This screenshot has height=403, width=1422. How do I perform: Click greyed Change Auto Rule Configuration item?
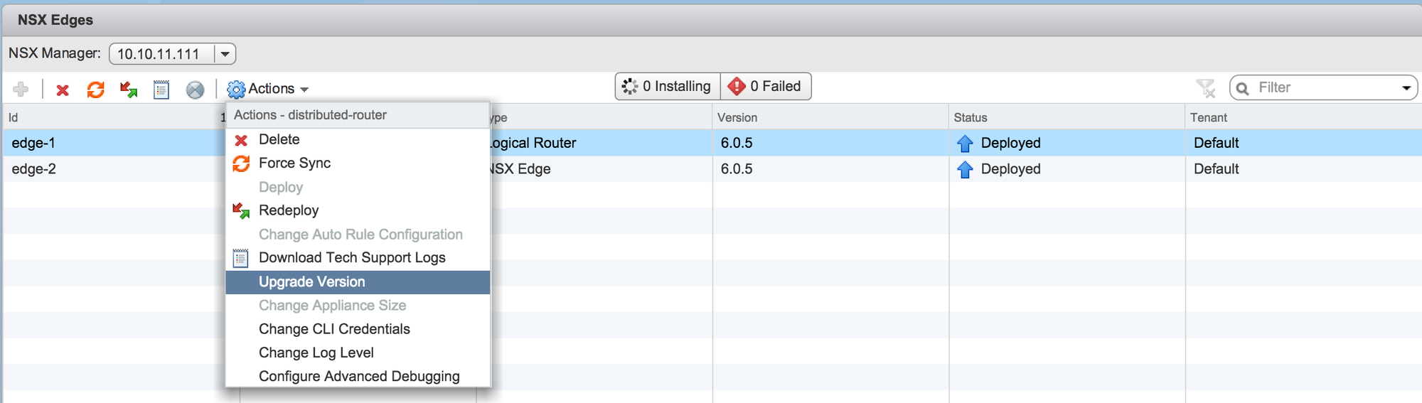358,235
